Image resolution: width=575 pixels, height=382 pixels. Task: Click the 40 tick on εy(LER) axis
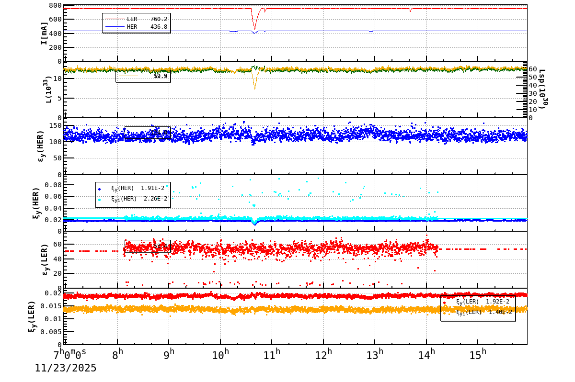(x=57, y=259)
